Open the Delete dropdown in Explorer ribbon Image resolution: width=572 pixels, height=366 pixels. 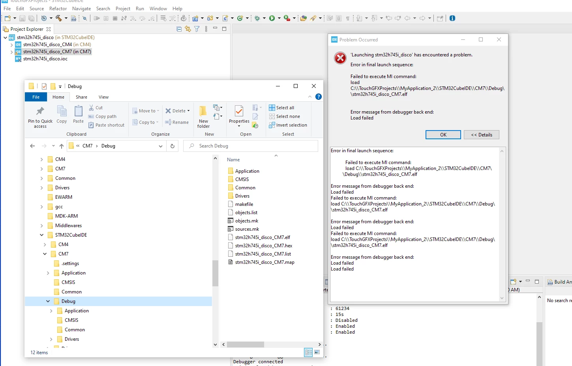pos(189,111)
